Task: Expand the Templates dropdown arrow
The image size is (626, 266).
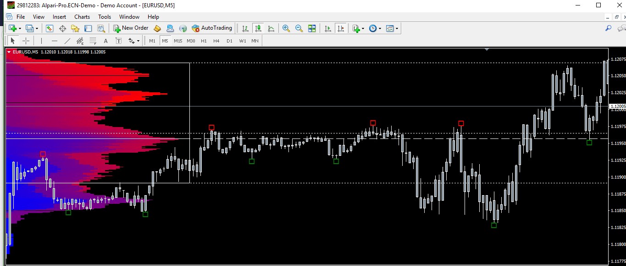Action: pyautogui.click(x=397, y=28)
